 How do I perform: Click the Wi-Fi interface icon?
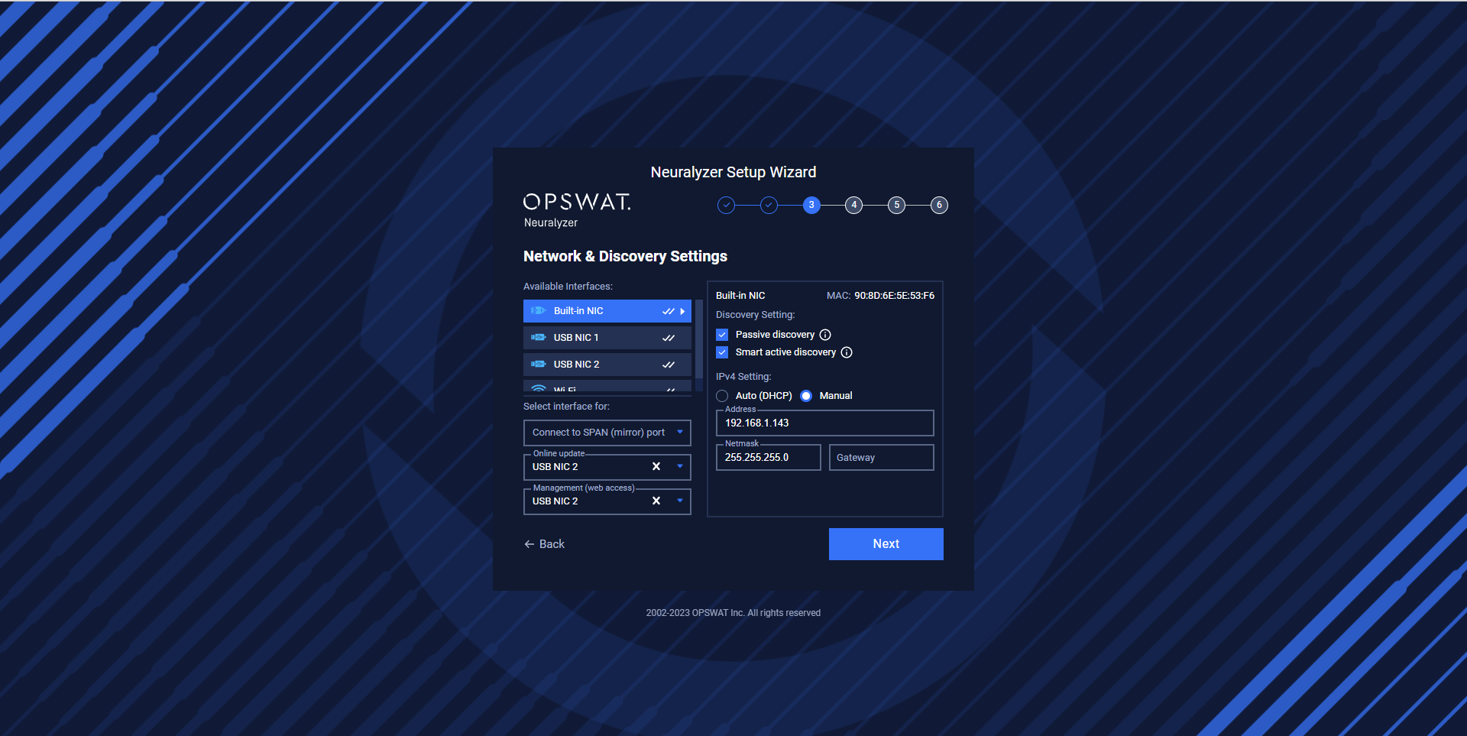click(538, 388)
